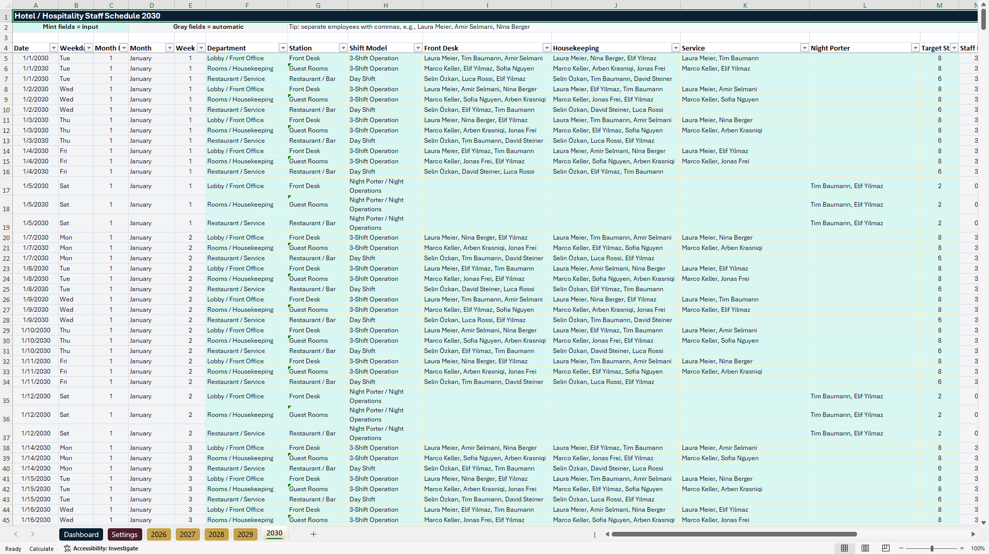
Task: Select column L header
Action: [865, 5]
